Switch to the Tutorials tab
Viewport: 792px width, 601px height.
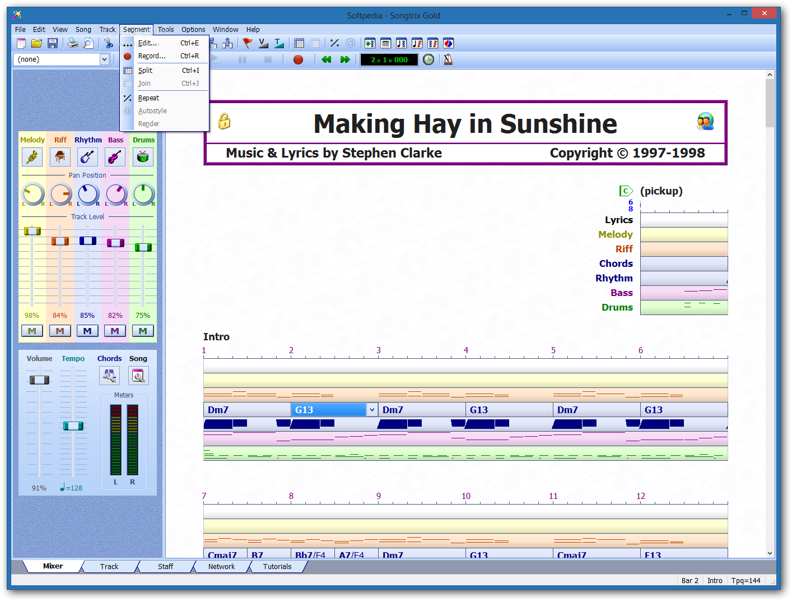point(277,566)
